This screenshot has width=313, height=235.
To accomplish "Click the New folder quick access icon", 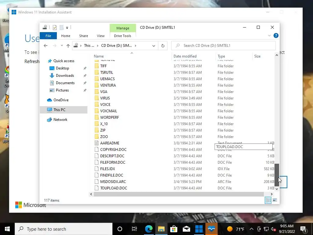I will coord(61,28).
